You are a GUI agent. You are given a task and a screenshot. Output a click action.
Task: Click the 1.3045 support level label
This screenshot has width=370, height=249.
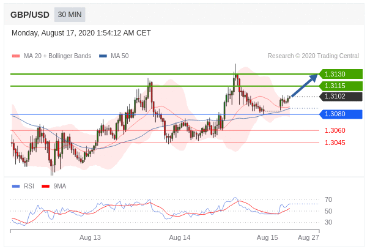point(335,143)
